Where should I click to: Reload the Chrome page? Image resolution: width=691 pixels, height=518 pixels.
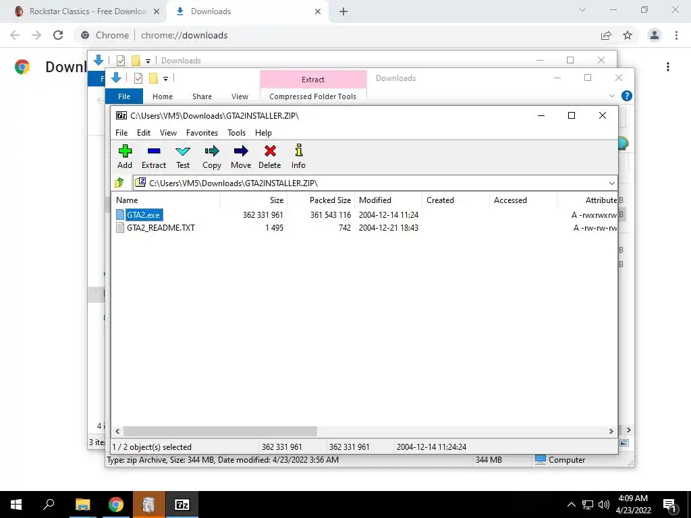(x=58, y=35)
